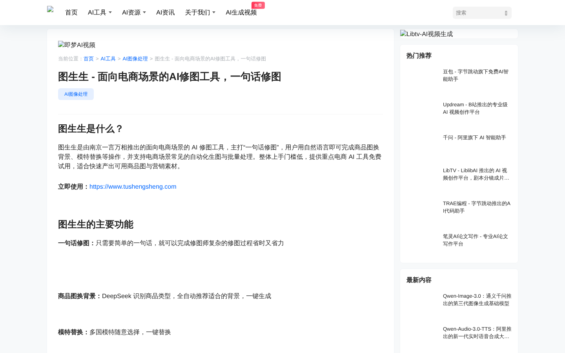Click the article title 图生生 heading
The width and height of the screenshot is (565, 353).
click(x=169, y=76)
